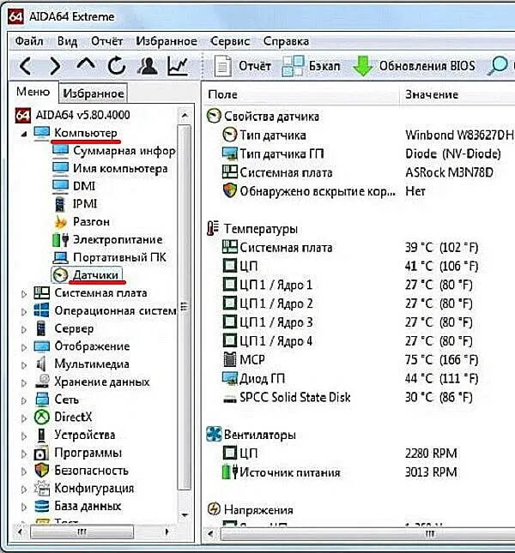Click the Отчёт report toolbar button
This screenshot has height=553, width=515.
tap(243, 66)
